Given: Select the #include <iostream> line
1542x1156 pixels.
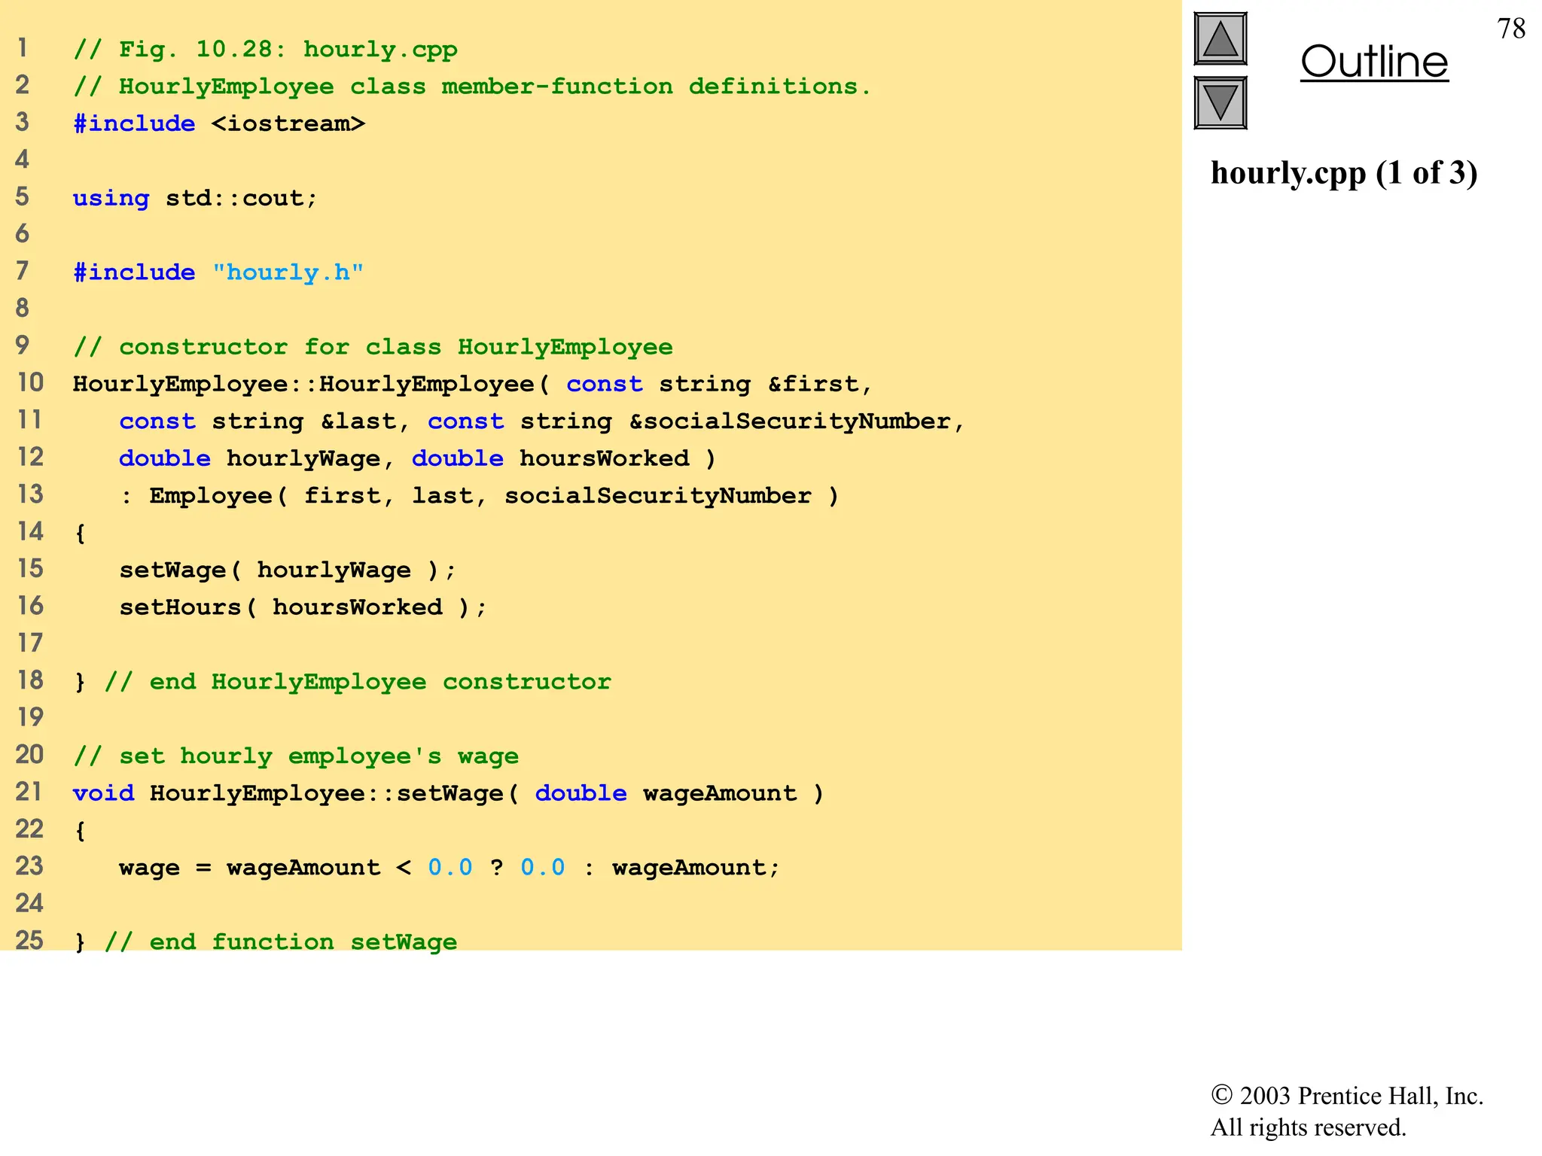Looking at the screenshot, I should click(x=219, y=123).
